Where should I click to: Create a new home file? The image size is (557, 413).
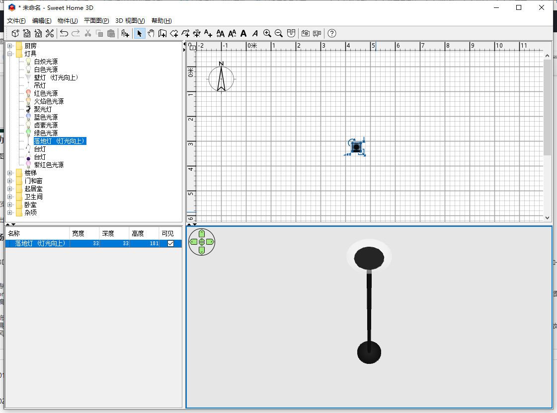[15, 33]
